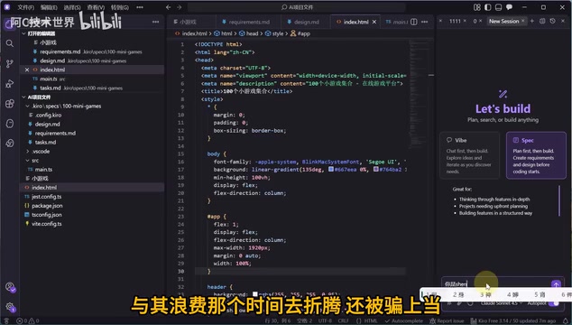
Task: Click the explorer panel more-actions ellipsis
Action: [156, 22]
